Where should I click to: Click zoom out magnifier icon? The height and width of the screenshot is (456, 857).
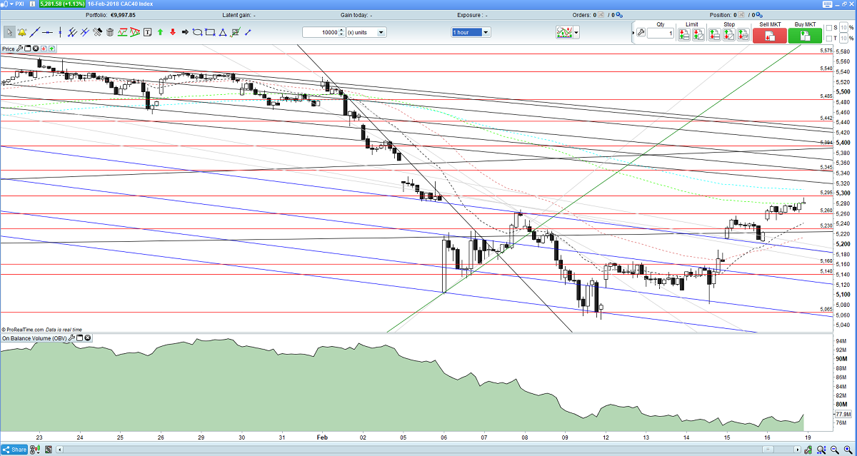click(x=835, y=450)
